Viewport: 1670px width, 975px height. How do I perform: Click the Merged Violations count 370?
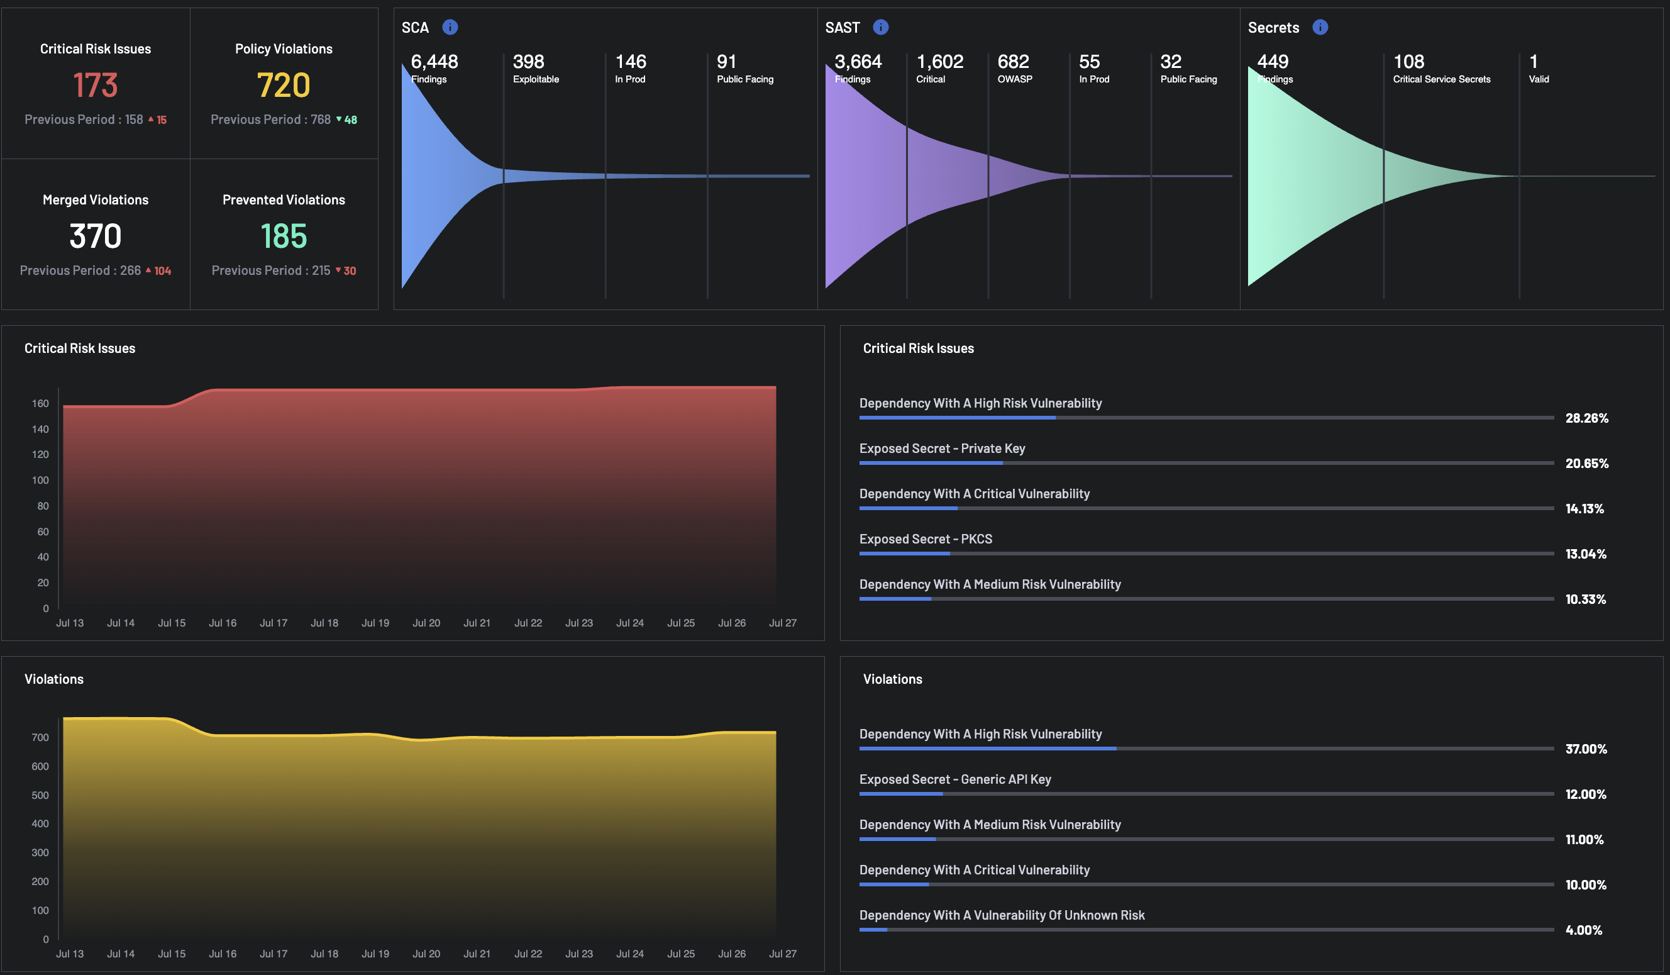(96, 237)
